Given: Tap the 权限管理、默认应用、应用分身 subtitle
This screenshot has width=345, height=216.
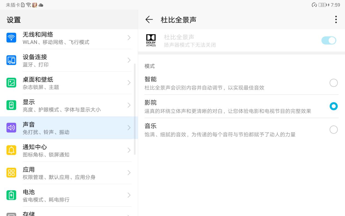Looking at the screenshot, I should pos(59,177).
